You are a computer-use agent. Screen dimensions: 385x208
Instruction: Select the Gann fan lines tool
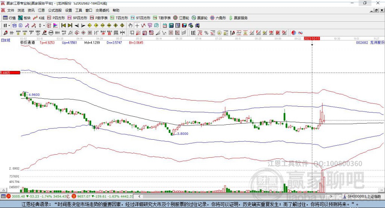click(138, 33)
